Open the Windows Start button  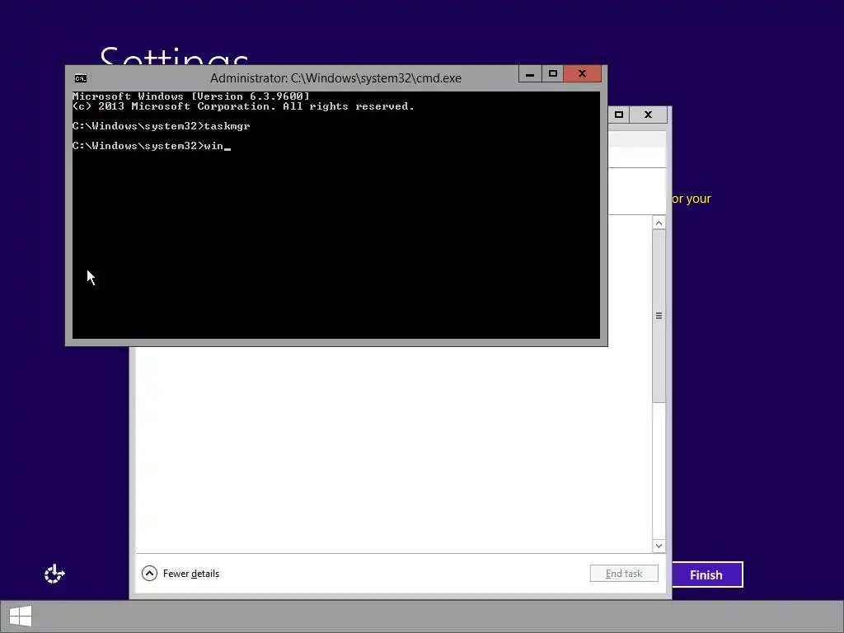[x=21, y=617]
